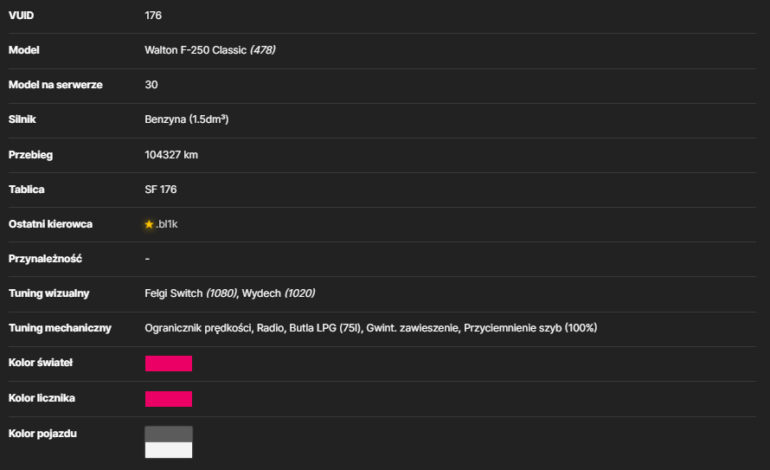The width and height of the screenshot is (770, 470).
Task: Select the Kolor świateł pink swatch
Action: point(169,364)
